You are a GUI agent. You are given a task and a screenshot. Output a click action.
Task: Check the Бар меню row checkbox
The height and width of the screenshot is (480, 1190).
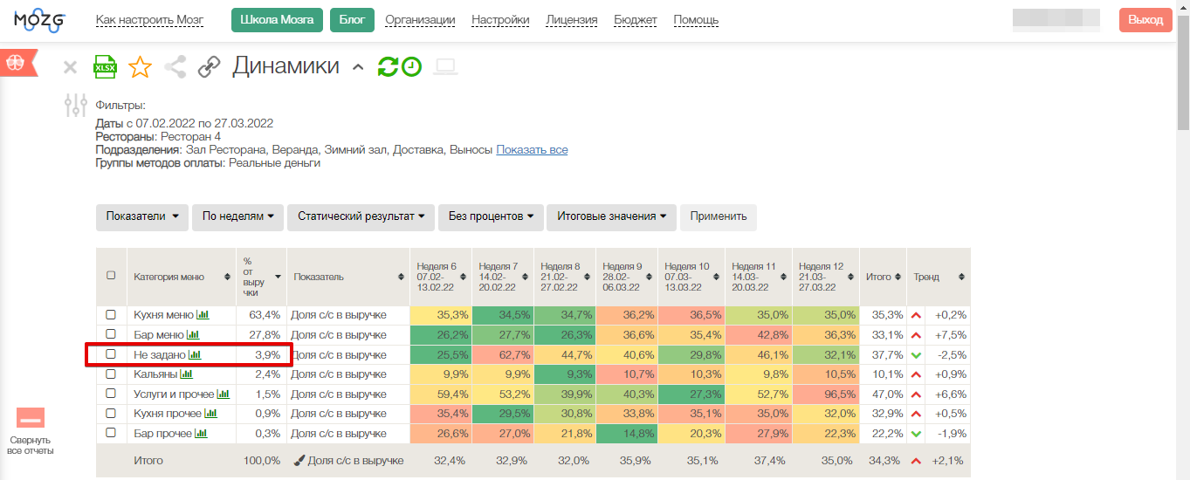tap(111, 335)
